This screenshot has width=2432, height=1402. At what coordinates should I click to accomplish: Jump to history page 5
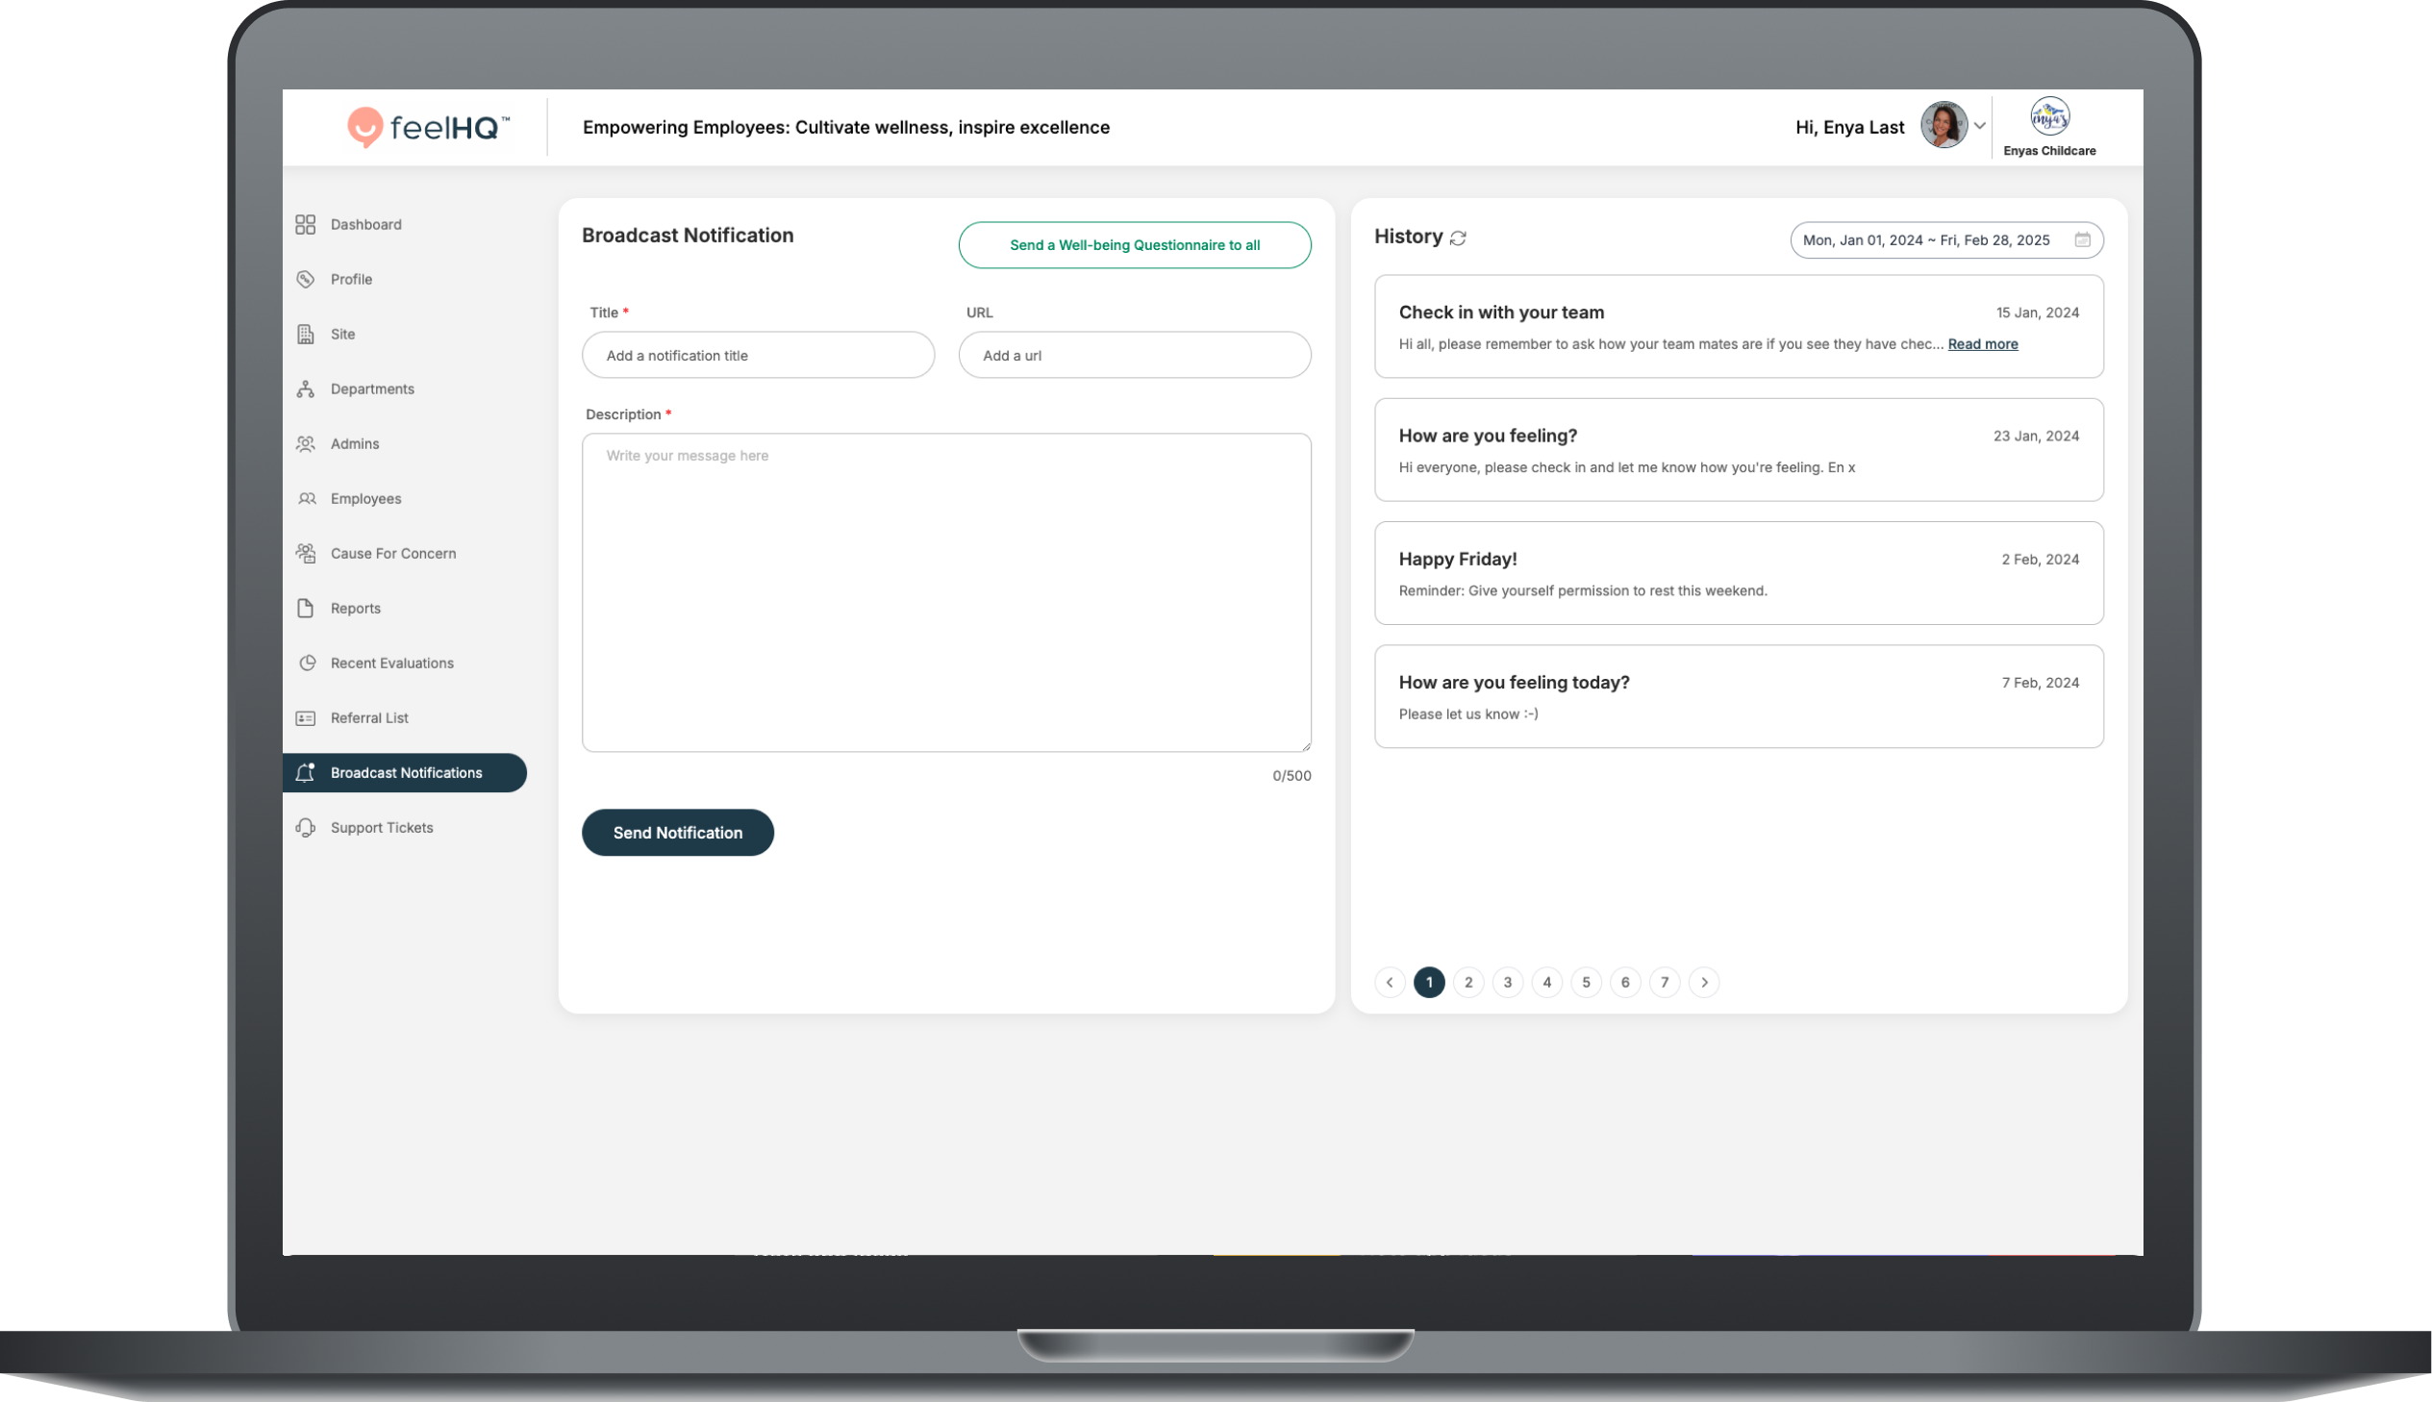click(x=1586, y=982)
